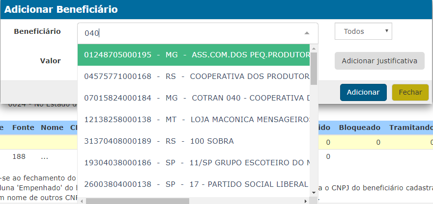Image resolution: width=433 pixels, height=204 pixels.
Task: Click the horizontal scrollbar thumb under the list
Action: [x=139, y=201]
